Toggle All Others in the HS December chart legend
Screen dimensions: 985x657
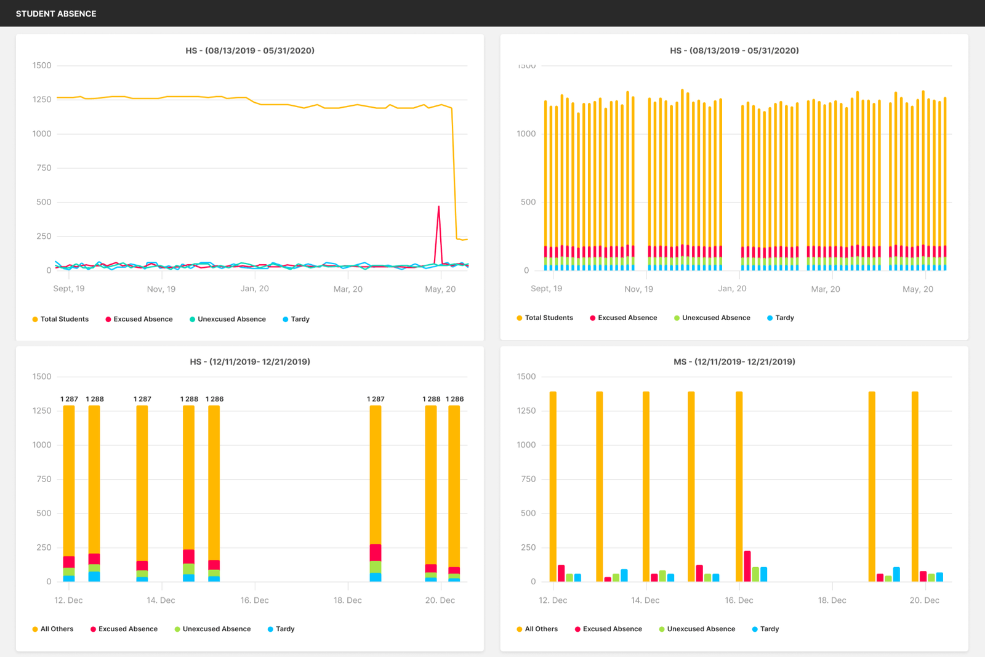click(52, 629)
